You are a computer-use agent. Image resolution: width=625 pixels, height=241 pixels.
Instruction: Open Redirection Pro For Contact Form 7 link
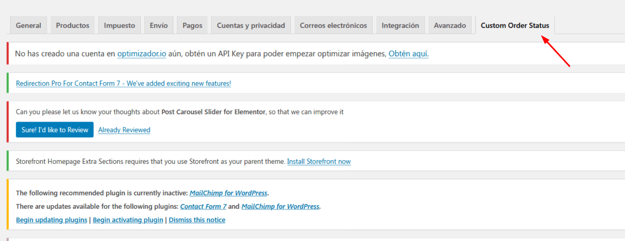pyautogui.click(x=123, y=84)
